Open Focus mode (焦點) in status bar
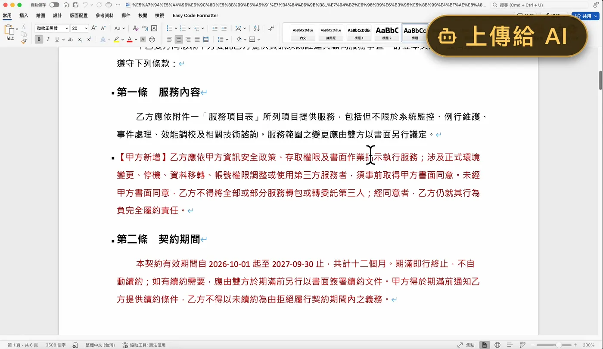The height and width of the screenshot is (349, 603). (466, 345)
